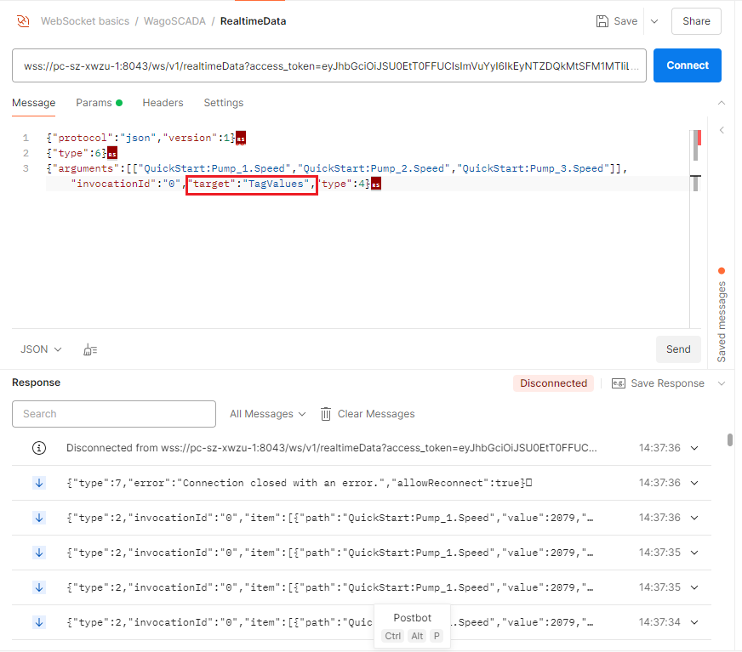
Task: Open the JSON format dropdown
Action: point(41,349)
